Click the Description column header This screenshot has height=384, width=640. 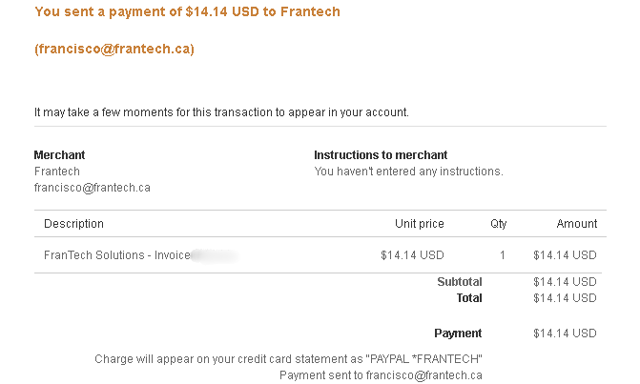pyautogui.click(x=73, y=224)
